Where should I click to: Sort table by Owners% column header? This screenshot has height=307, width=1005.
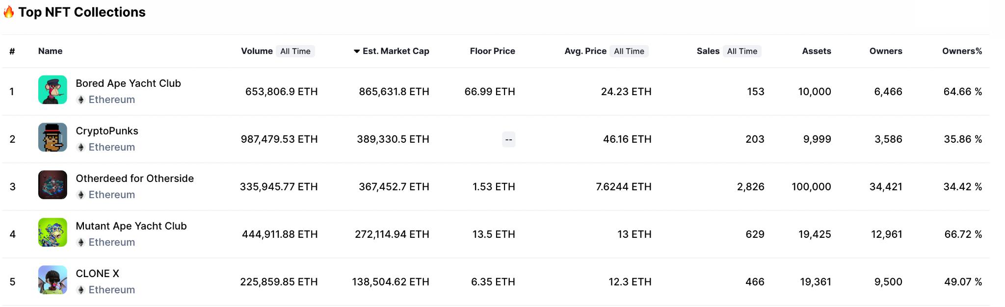pyautogui.click(x=962, y=51)
